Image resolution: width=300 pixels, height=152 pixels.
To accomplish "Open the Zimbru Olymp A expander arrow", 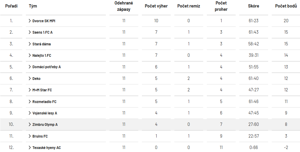I will click(x=30, y=124).
